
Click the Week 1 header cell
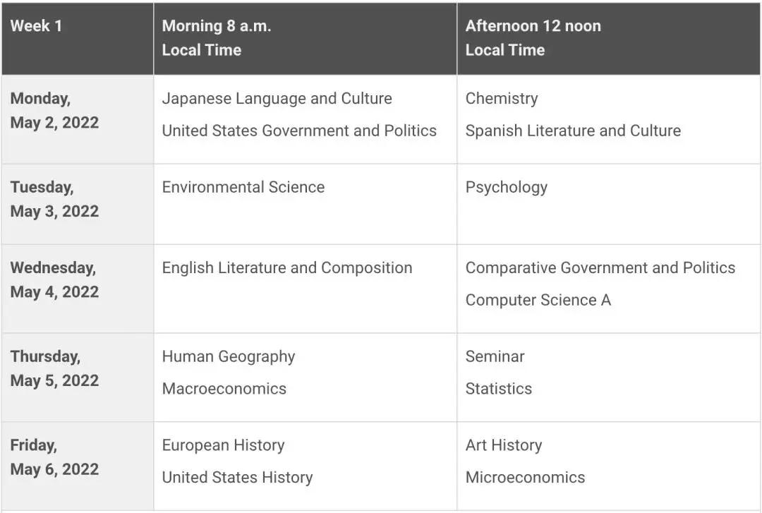37,26
